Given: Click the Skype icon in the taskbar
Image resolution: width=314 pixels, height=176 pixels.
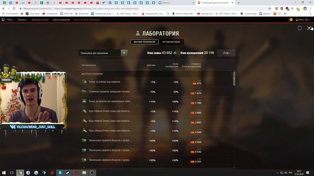Looking at the screenshot, I should click(60, 173).
